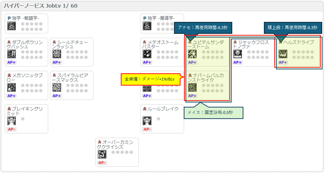Click the メテオストームバスター skill icon

pyautogui.click(x=147, y=54)
